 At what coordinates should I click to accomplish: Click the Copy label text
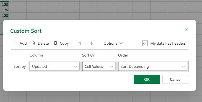pyautogui.click(x=64, y=43)
